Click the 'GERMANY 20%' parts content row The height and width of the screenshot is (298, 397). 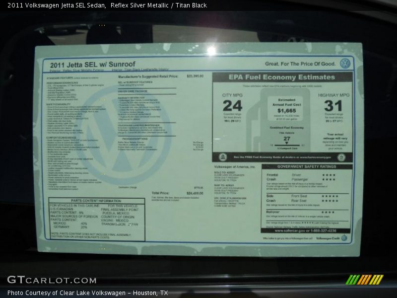(x=70, y=227)
